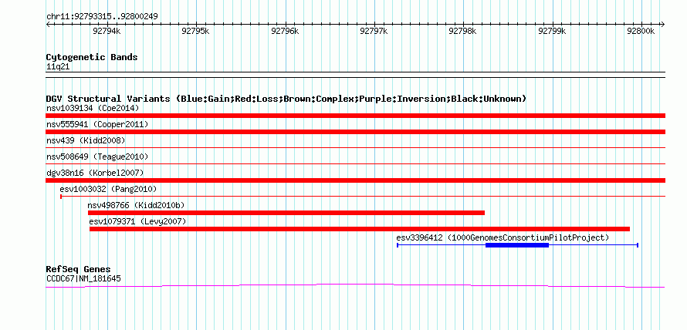This screenshot has width=687, height=330.
Task: Click the CCDC67|NM_181645 gene label
Action: point(83,278)
